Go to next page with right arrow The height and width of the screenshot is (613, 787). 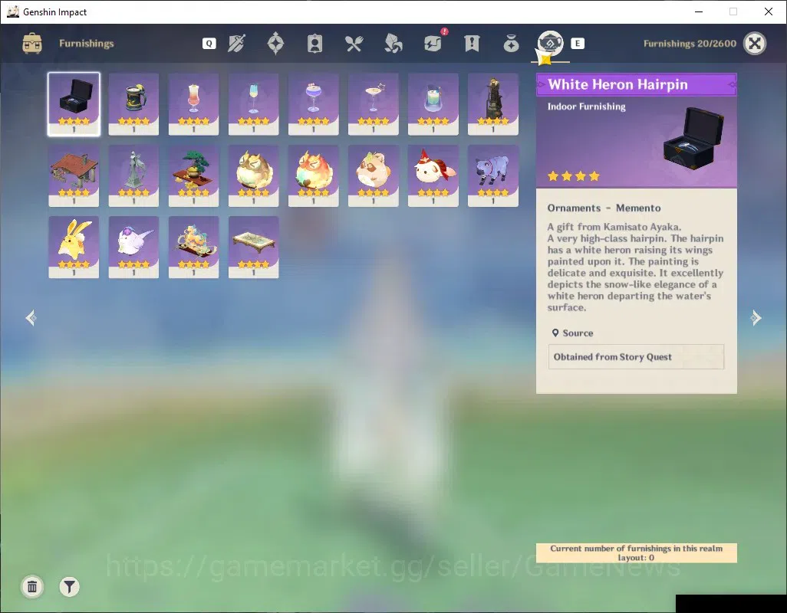click(x=756, y=318)
